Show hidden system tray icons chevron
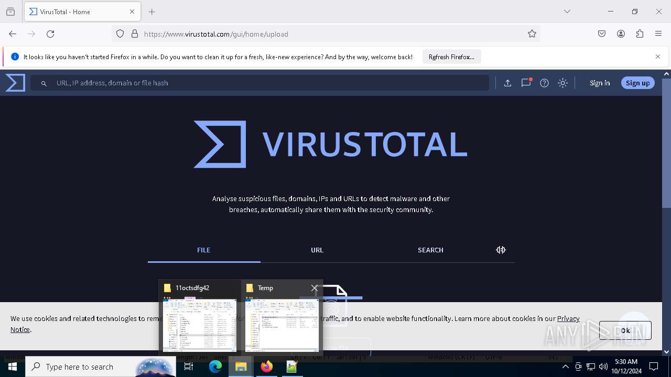 pyautogui.click(x=565, y=367)
